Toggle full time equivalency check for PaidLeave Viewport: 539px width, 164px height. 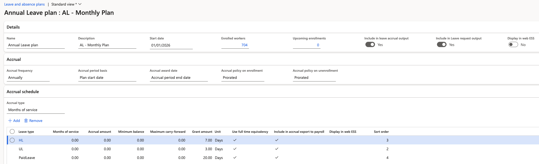pyautogui.click(x=235, y=157)
